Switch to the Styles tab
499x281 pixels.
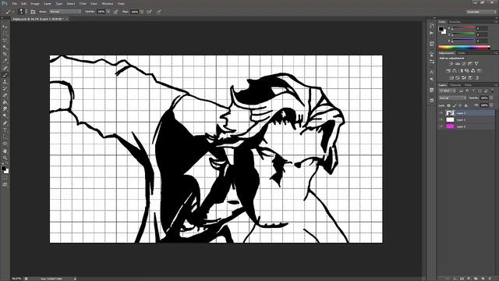(462, 53)
